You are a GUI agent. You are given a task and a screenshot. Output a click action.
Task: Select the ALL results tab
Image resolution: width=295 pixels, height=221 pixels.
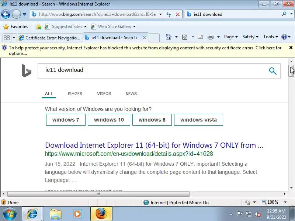point(49,94)
